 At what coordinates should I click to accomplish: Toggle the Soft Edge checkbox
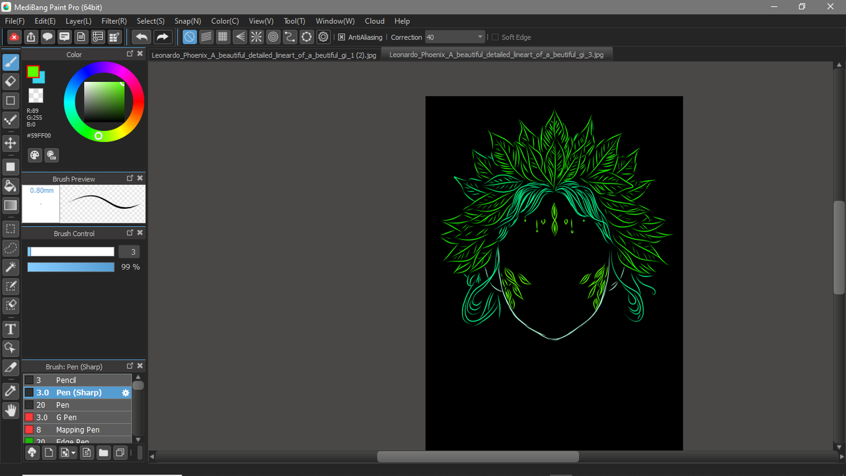click(495, 37)
